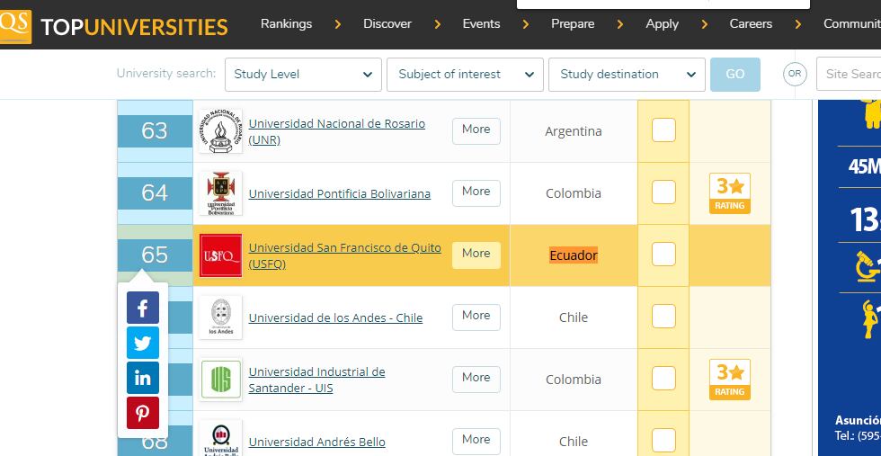
Task: Click the USFQ red logo
Action: click(220, 255)
